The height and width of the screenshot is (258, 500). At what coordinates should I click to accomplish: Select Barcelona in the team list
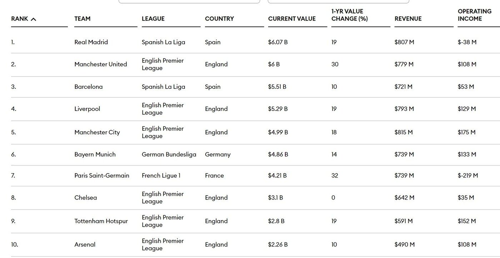pos(89,87)
